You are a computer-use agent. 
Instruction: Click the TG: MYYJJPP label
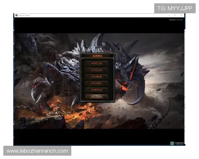coord(175,8)
